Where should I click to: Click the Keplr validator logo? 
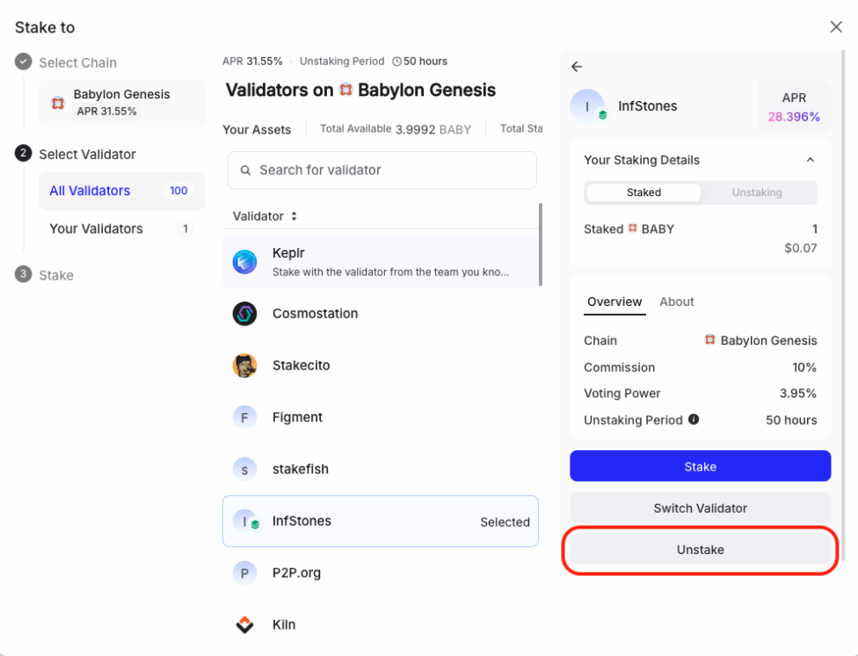(244, 262)
